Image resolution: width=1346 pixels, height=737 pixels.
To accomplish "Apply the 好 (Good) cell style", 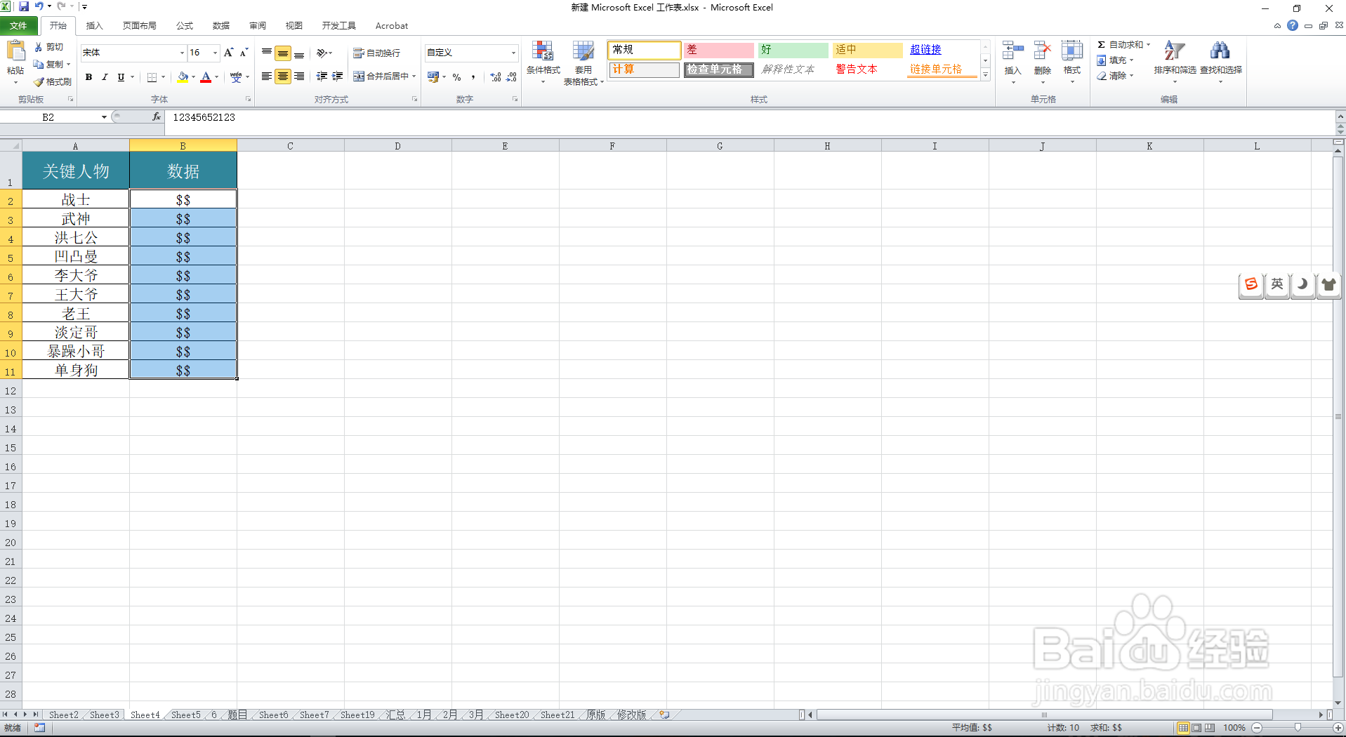I will point(793,50).
